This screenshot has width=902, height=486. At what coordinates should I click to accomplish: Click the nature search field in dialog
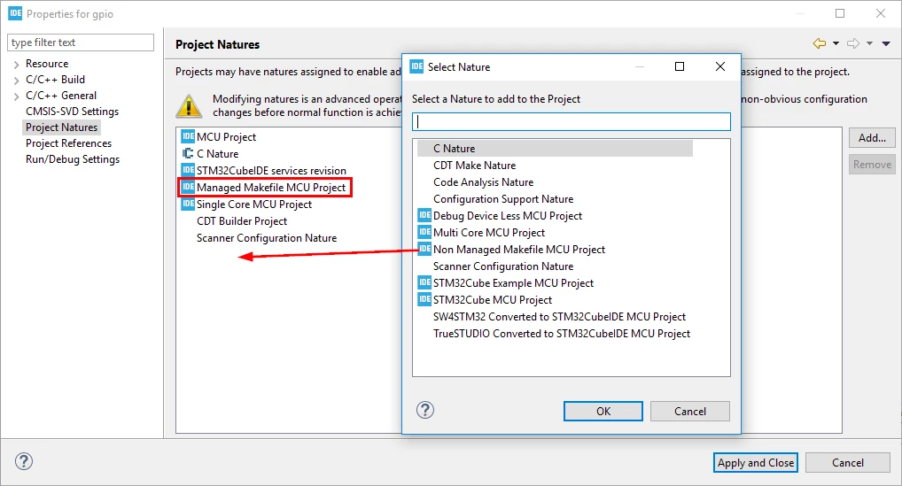click(x=572, y=122)
